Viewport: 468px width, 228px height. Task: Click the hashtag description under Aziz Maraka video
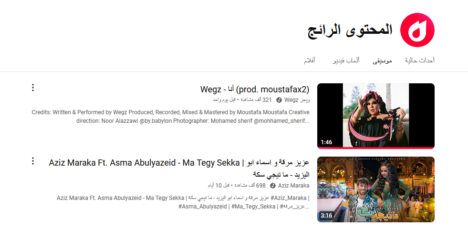pyautogui.click(x=183, y=202)
